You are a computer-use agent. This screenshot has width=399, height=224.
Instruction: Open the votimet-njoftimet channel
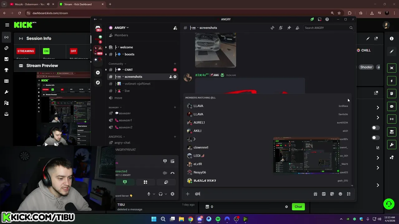(142, 84)
